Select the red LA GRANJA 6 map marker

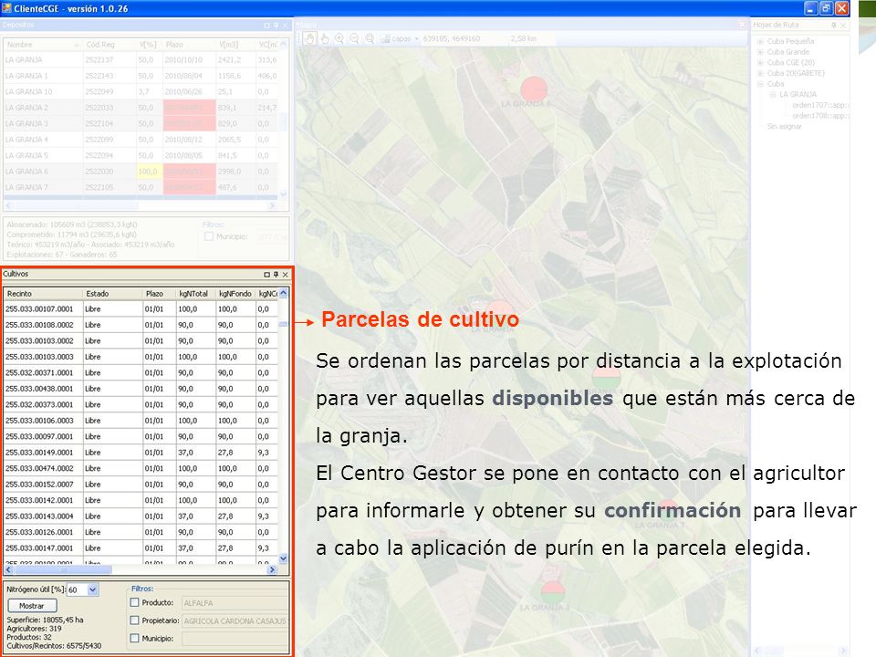pos(534,90)
